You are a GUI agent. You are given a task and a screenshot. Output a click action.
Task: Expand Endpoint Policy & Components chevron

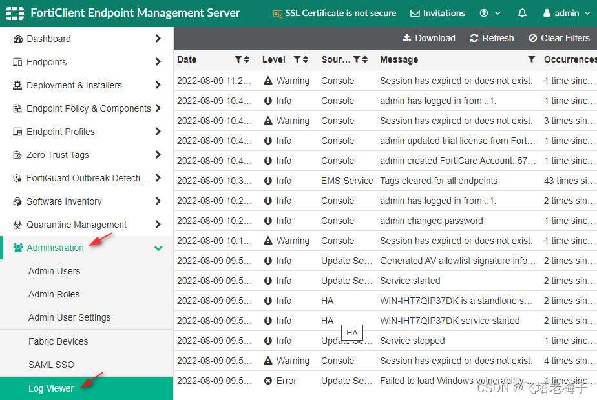click(158, 108)
